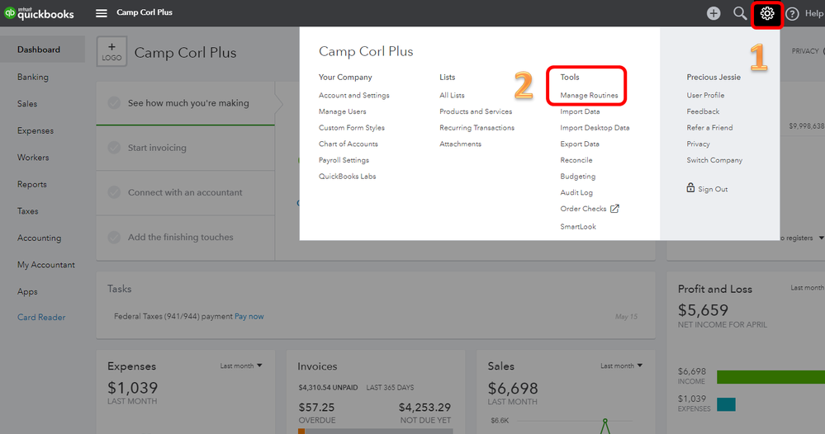The image size is (825, 434).
Task: Click Attachments under Lists
Action: click(x=460, y=144)
